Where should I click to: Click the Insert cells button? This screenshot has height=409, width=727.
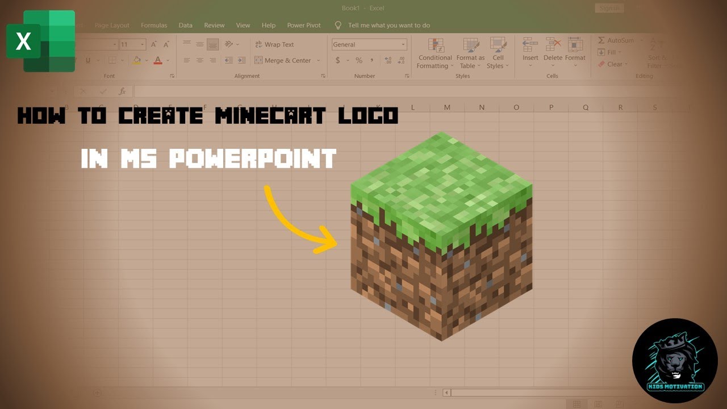tap(530, 52)
